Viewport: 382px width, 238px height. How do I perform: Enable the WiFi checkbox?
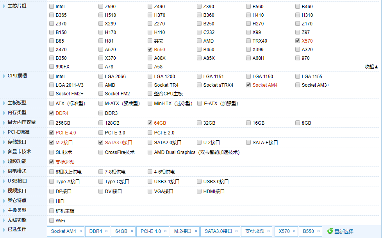(x=51, y=220)
